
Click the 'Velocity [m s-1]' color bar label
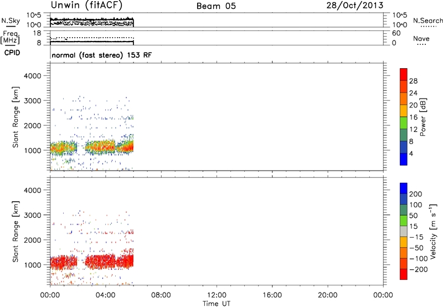[433, 231]
